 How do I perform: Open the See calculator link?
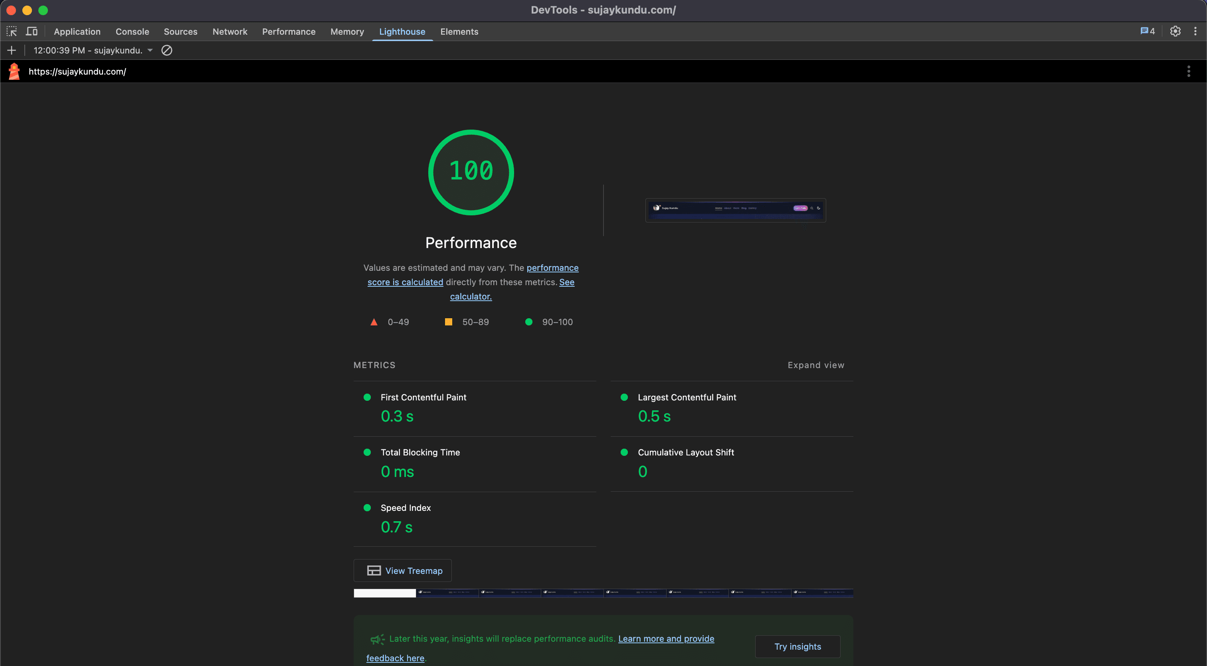[471, 296]
